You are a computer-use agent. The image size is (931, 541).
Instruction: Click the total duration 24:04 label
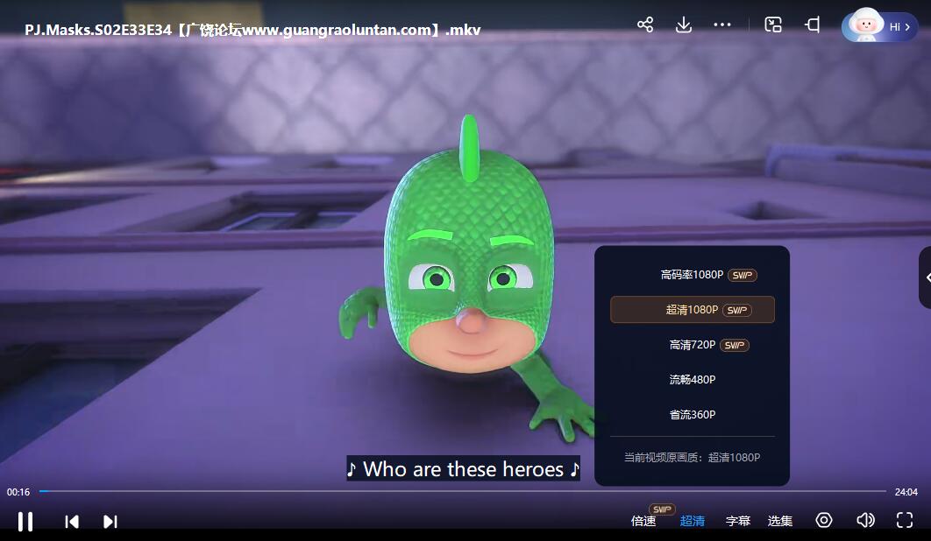pos(906,492)
